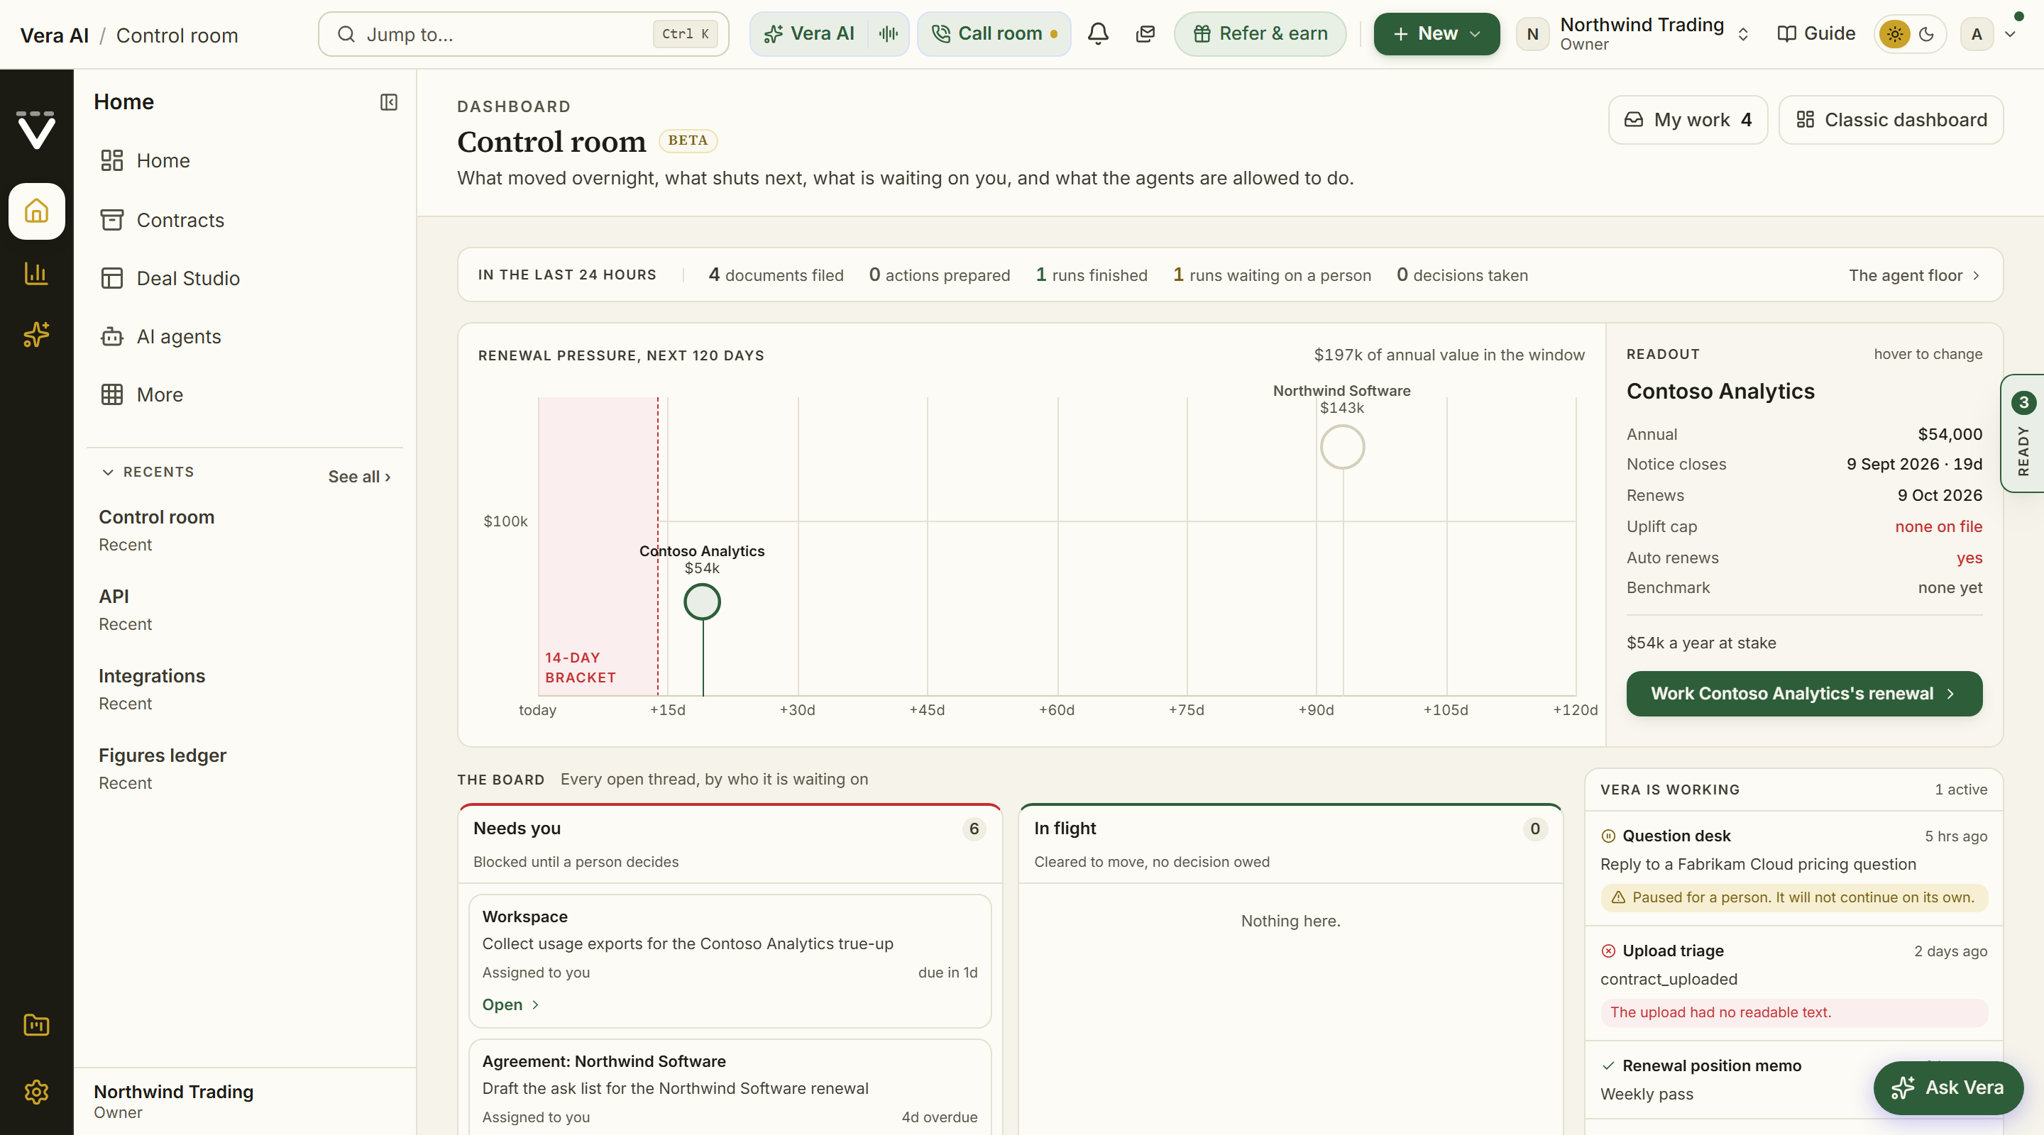
Task: Open the Workspace task card link
Action: (x=510, y=1005)
